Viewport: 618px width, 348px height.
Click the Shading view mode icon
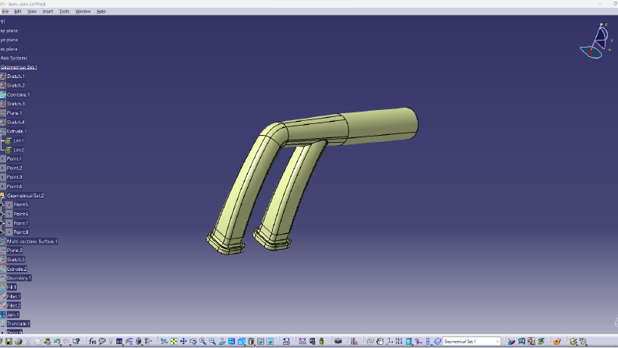[251, 341]
